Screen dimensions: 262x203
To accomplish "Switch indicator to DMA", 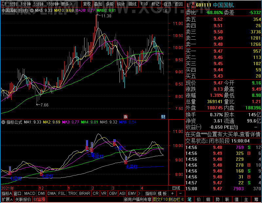I will tap(51, 194).
